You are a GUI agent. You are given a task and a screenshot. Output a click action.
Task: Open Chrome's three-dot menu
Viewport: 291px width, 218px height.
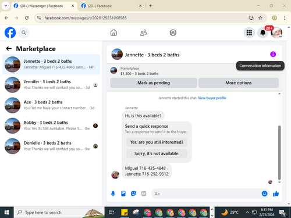click(285, 18)
